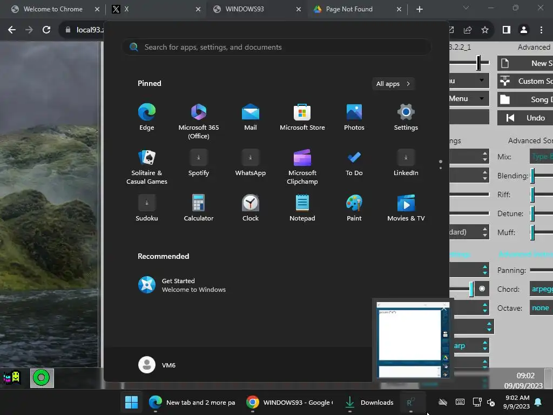Adjust the Blending slider
This screenshot has width=553, height=415.
(x=541, y=176)
